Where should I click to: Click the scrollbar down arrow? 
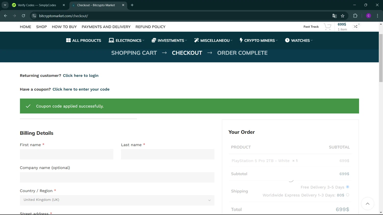pos(381,212)
